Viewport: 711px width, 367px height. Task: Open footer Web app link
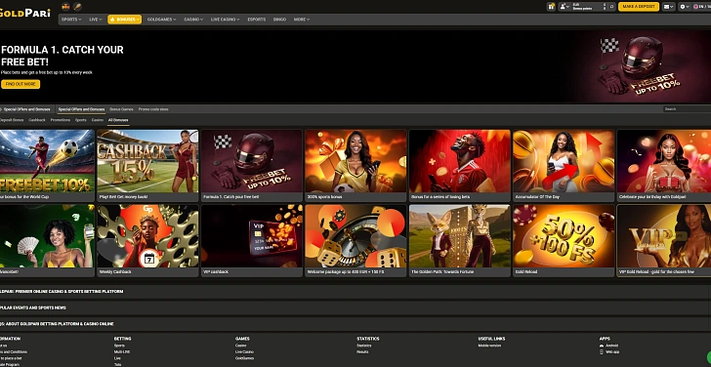tap(612, 351)
